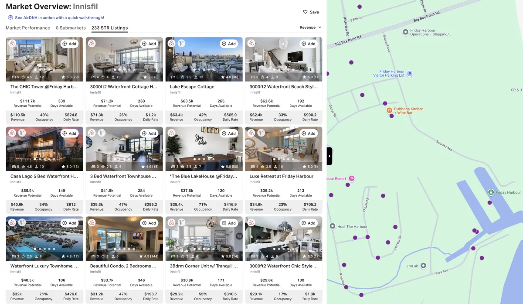This screenshot has height=304, width=523.
Task: Open The CHIC Tower listing photo
Action: point(44,59)
